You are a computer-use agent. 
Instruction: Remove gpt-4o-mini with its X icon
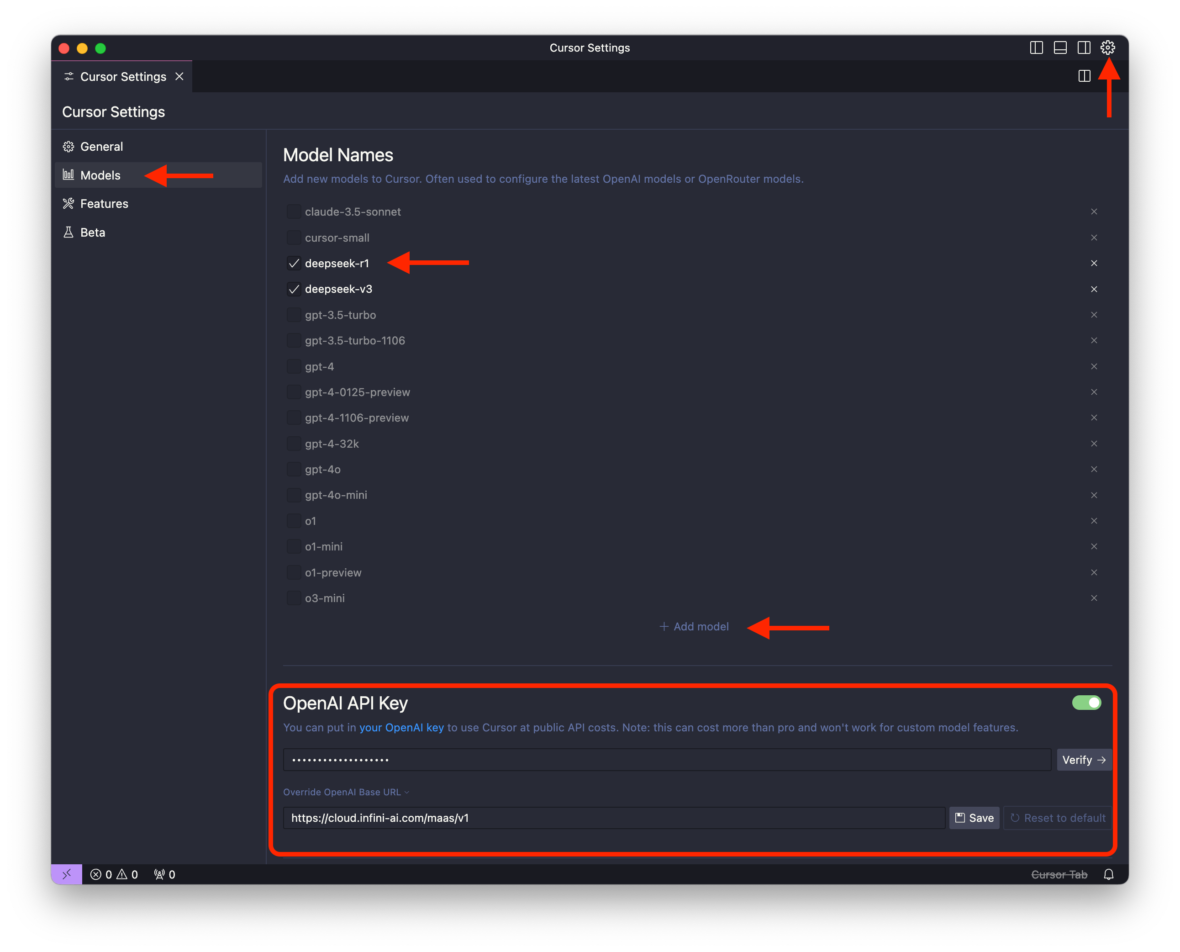click(x=1094, y=495)
